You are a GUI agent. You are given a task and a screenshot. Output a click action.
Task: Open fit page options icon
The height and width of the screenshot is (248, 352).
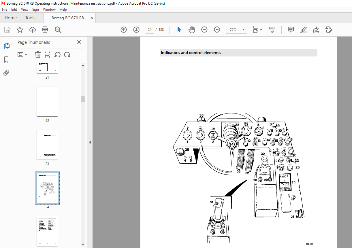pyautogui.click(x=257, y=30)
